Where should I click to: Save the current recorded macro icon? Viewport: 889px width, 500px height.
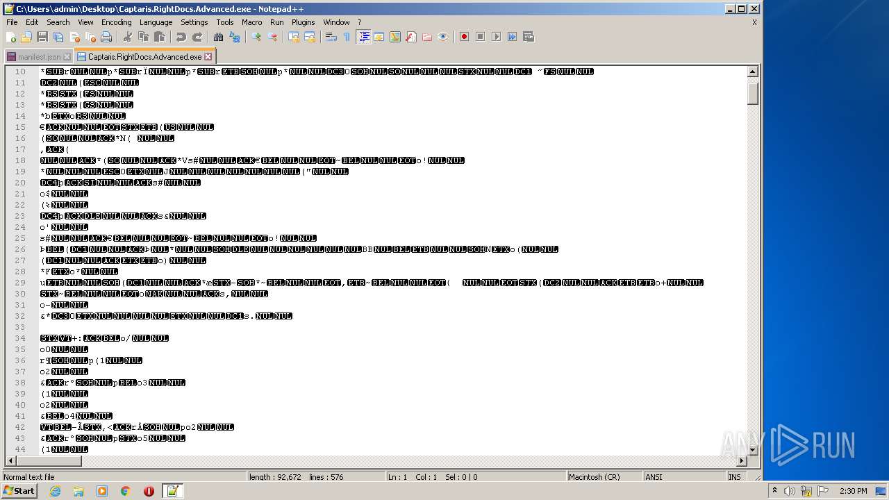(x=528, y=37)
